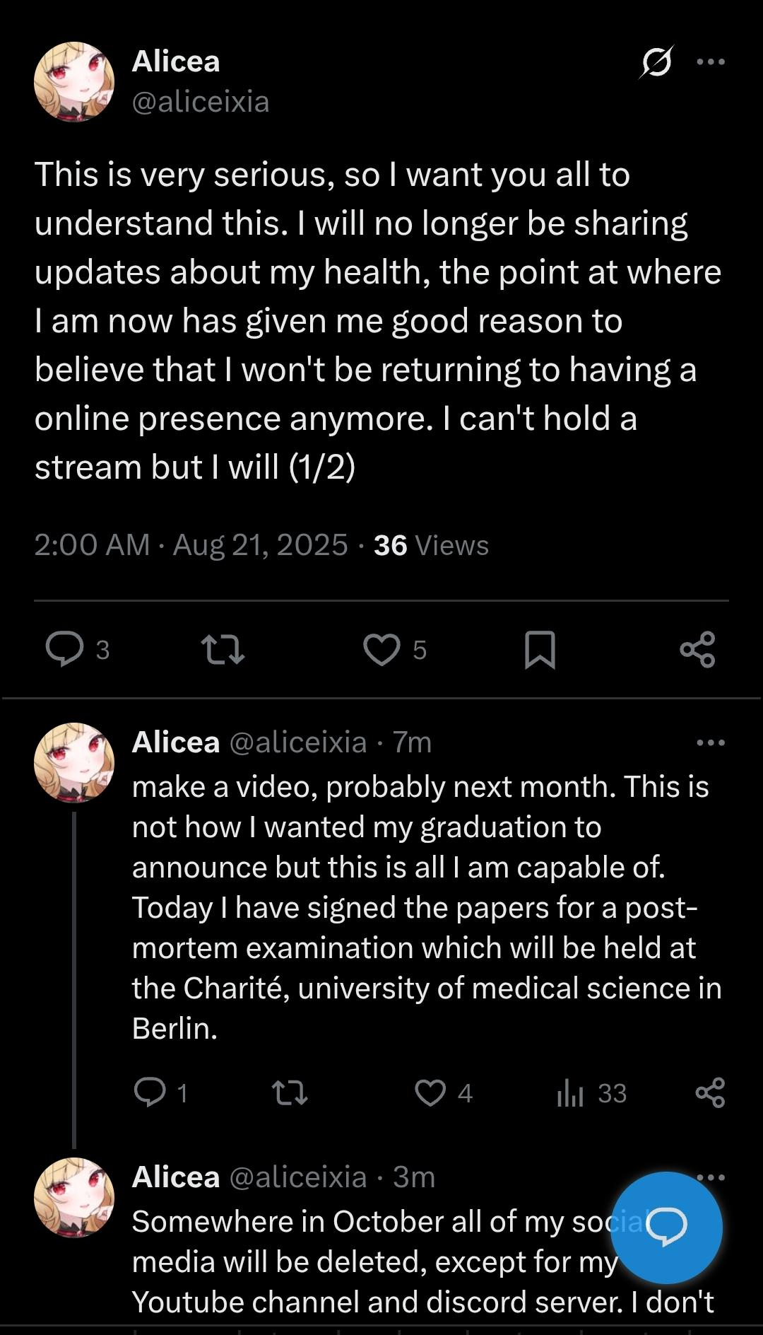Image resolution: width=763 pixels, height=1335 pixels.
Task: Like the main tweet
Action: point(381,649)
